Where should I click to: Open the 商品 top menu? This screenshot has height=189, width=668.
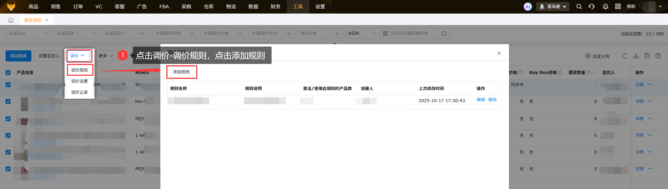point(33,7)
